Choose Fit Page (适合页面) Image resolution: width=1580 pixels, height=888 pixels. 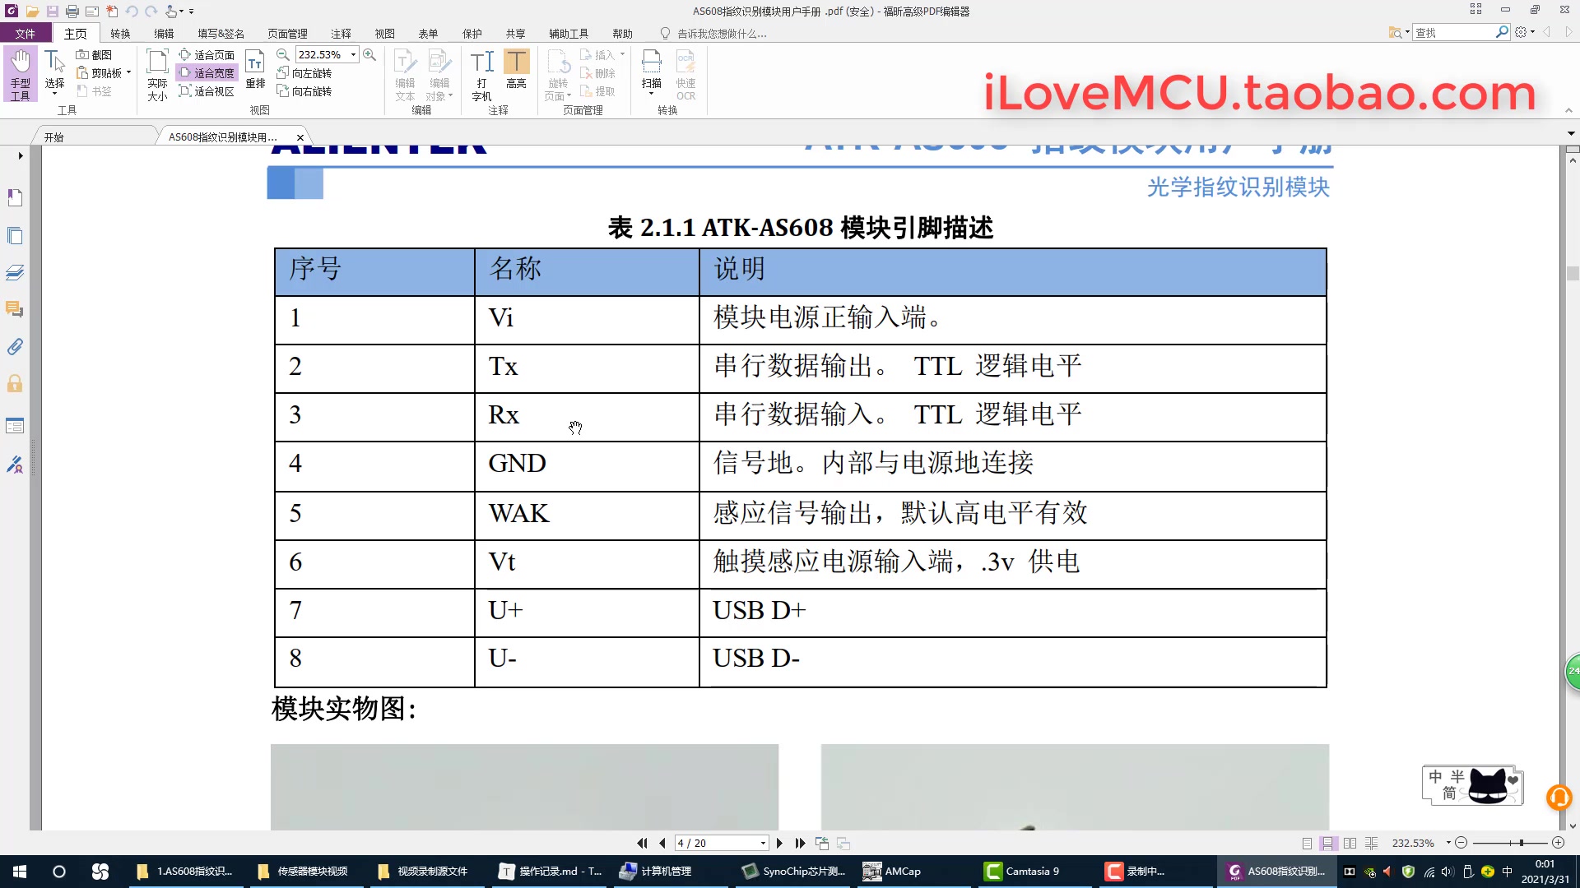click(207, 54)
